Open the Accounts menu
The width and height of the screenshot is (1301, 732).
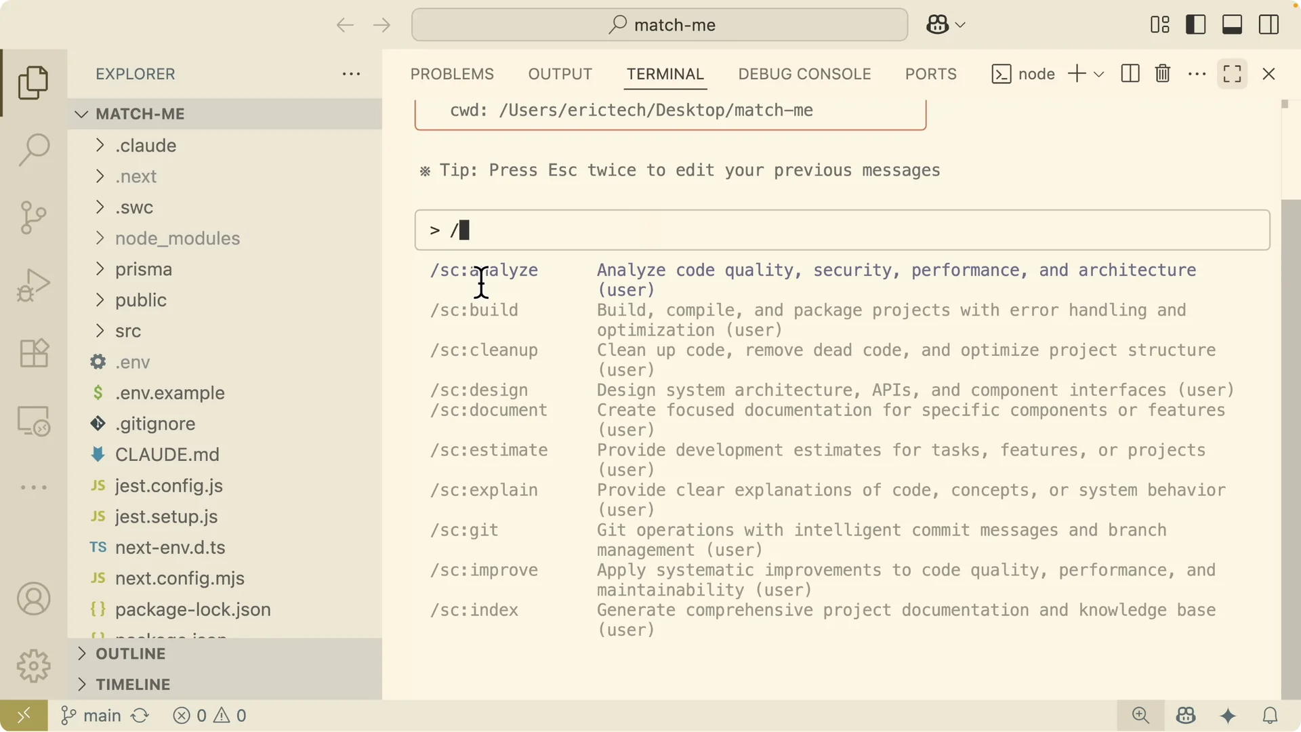[x=33, y=599]
